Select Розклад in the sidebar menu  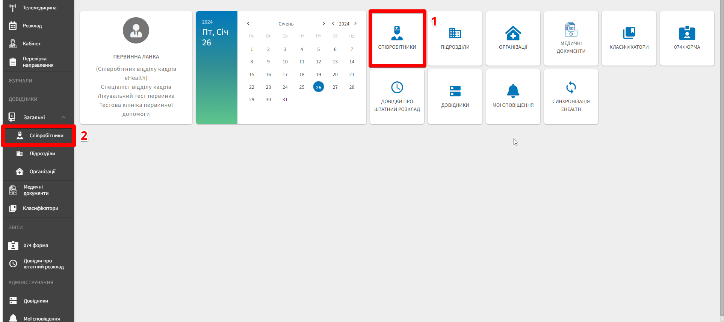click(x=32, y=26)
